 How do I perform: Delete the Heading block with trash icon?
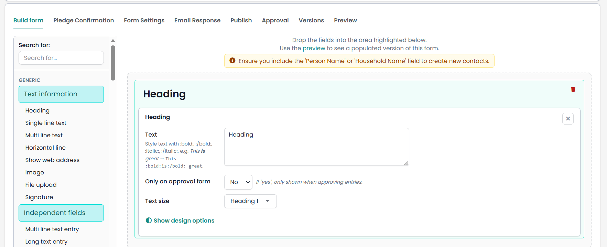[x=573, y=89]
